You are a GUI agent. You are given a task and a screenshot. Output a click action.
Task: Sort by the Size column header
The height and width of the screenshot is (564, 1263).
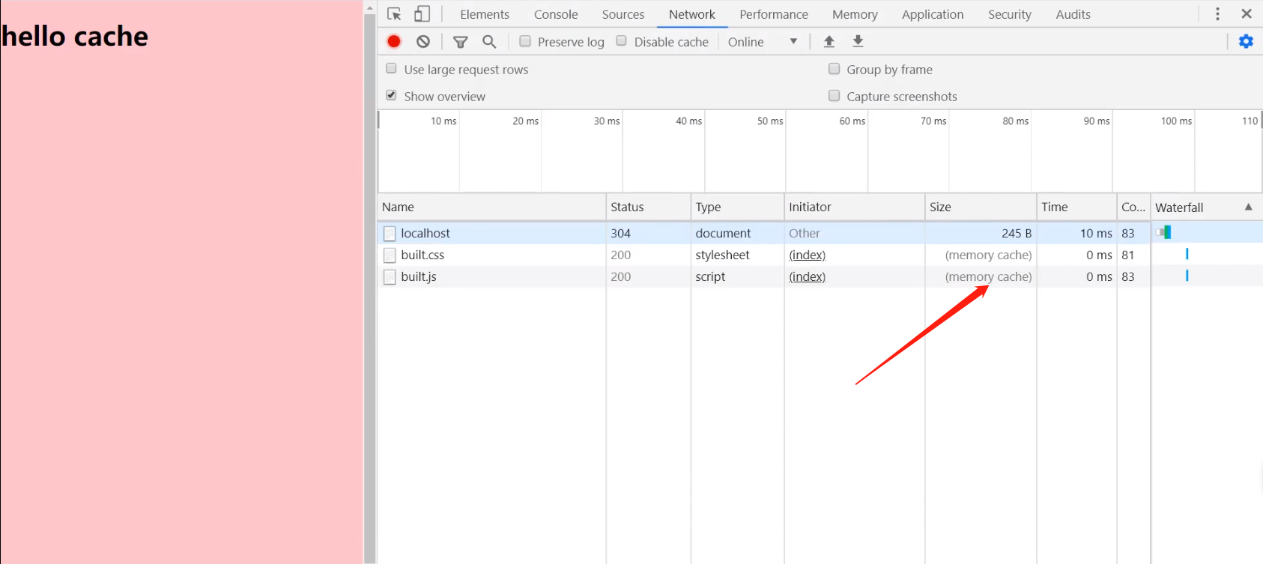coord(981,207)
